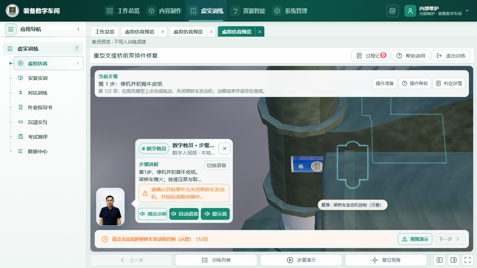Image resolution: width=477 pixels, height=268 pixels.
Task: Expand the 内部维护 account dropdown arrow
Action: click(467, 11)
